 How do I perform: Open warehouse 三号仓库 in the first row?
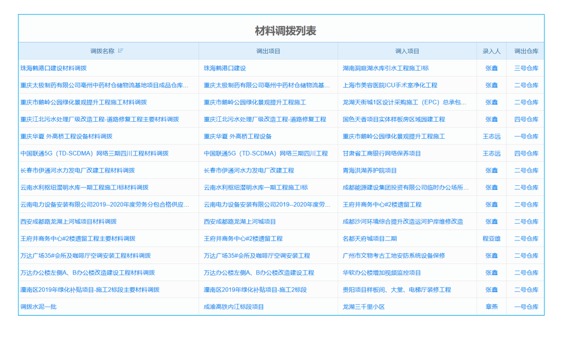click(x=525, y=67)
